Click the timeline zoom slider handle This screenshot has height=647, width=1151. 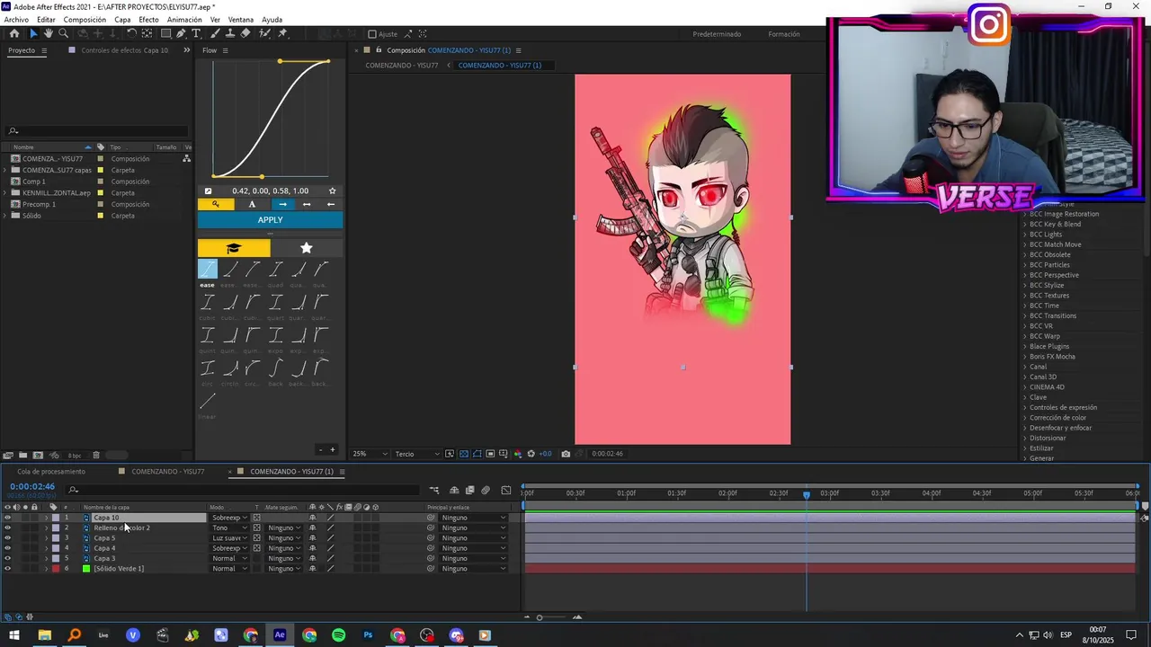coord(540,617)
